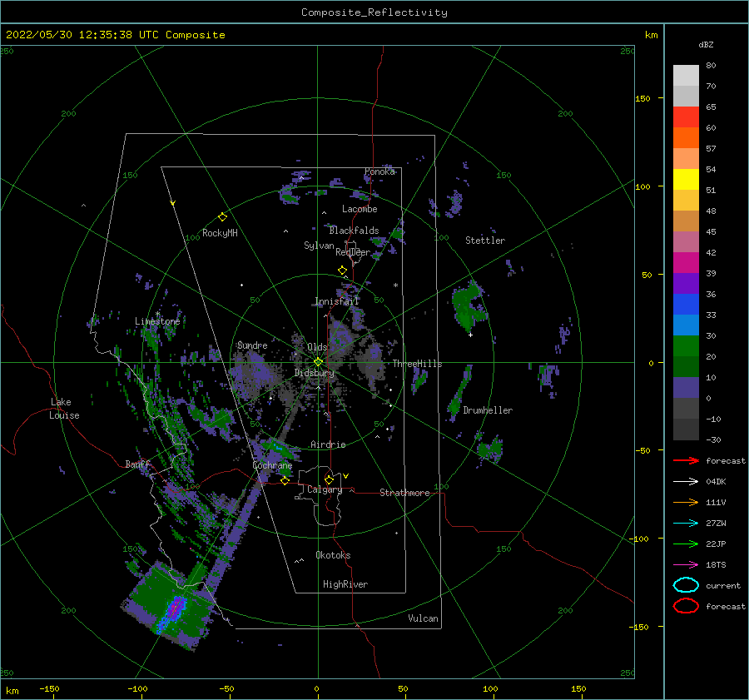The width and height of the screenshot is (749, 700).
Task: Click yellow diamond marker near RockyMH
Action: [x=222, y=217]
